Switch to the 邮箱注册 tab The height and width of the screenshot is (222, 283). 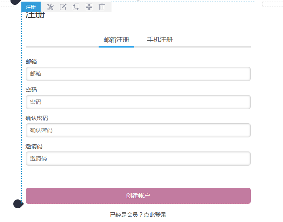tap(116, 40)
